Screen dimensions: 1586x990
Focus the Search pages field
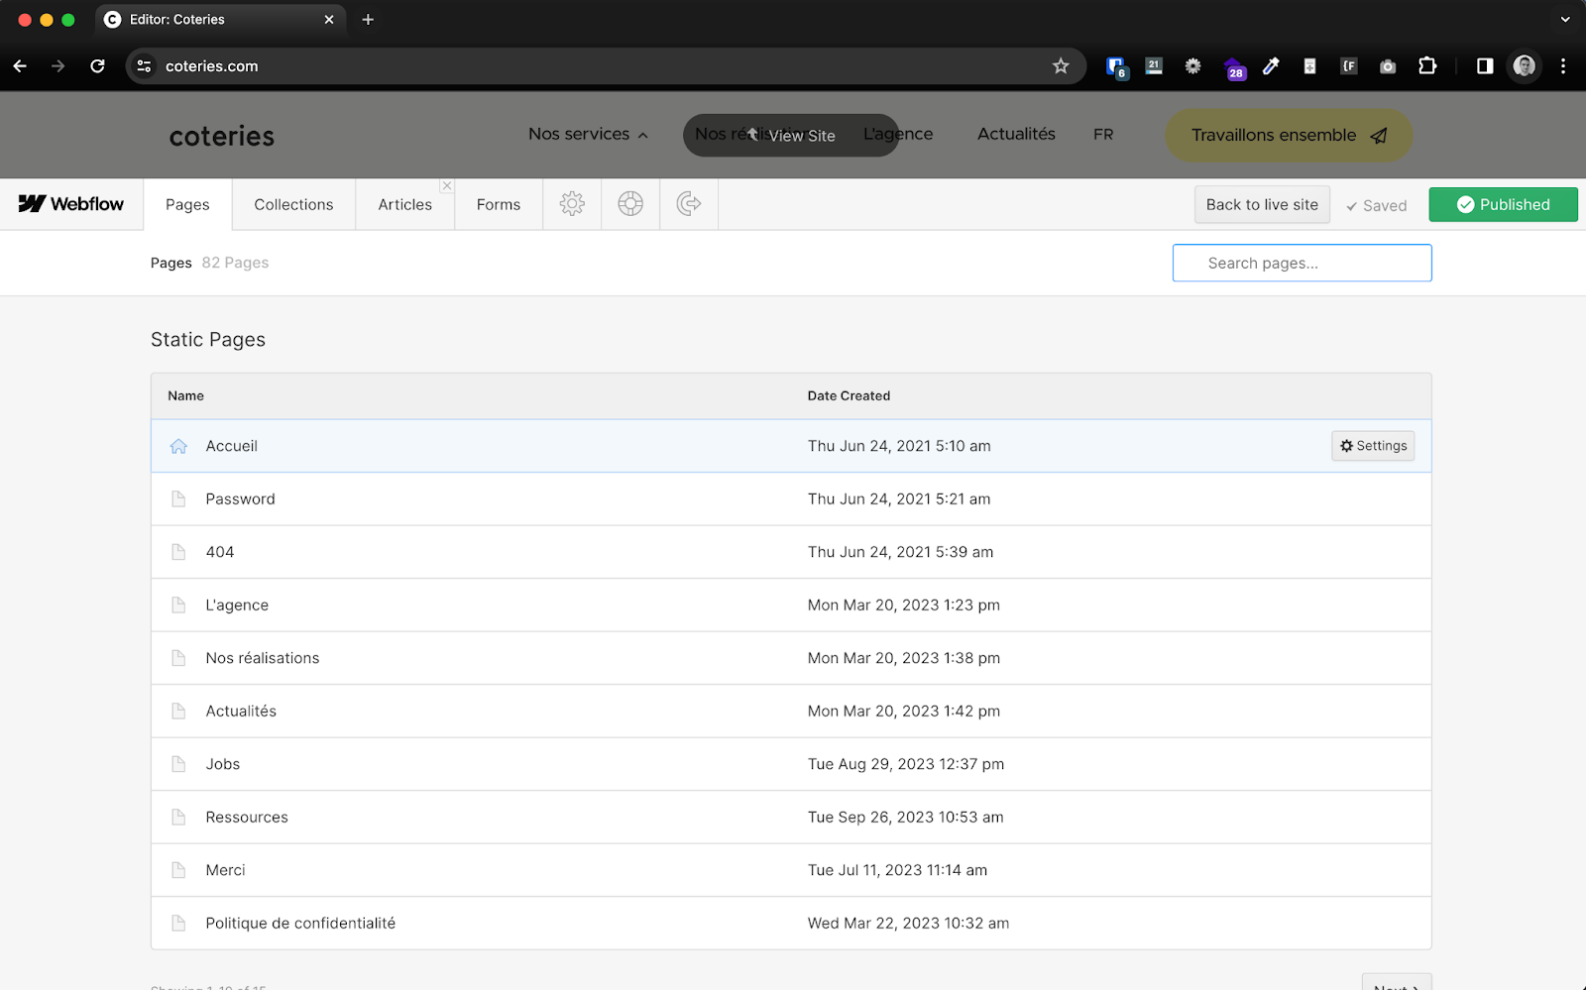(1302, 263)
